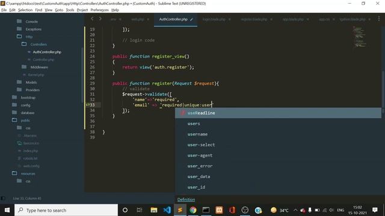Choose user-agent from autocomplete list
The image size is (385, 216).
pos(278,155)
